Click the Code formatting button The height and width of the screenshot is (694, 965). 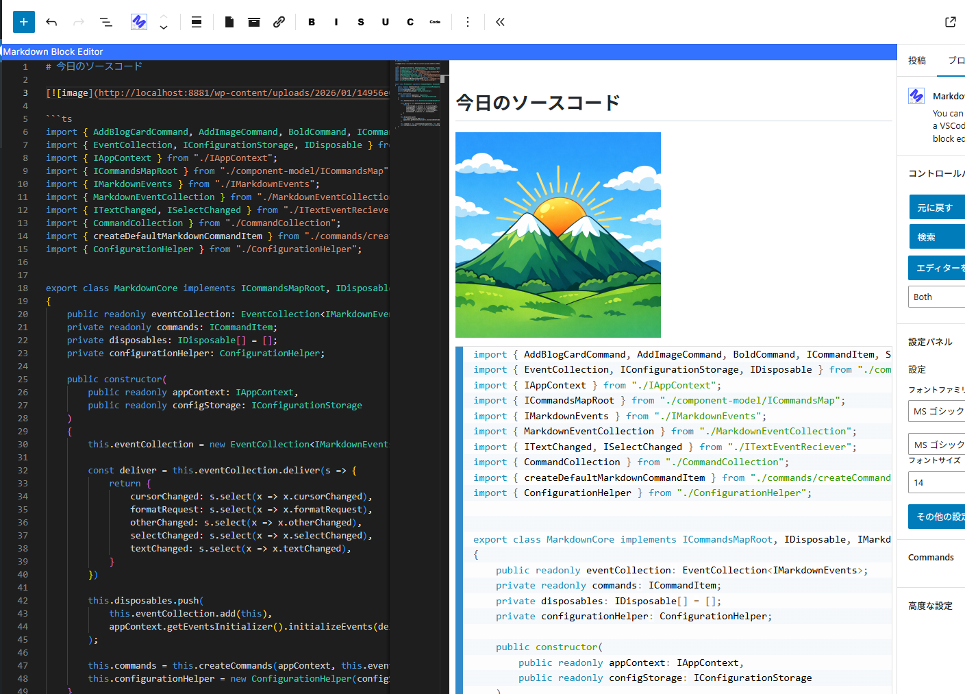pyautogui.click(x=435, y=22)
